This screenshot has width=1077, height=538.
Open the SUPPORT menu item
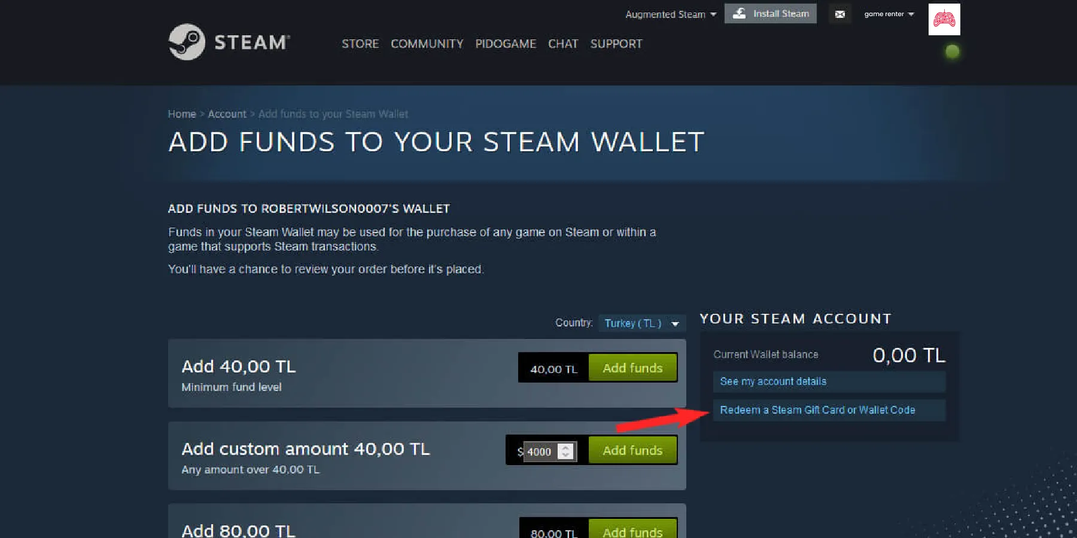pyautogui.click(x=616, y=44)
